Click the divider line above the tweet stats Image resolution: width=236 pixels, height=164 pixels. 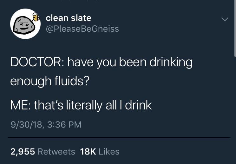119,137
